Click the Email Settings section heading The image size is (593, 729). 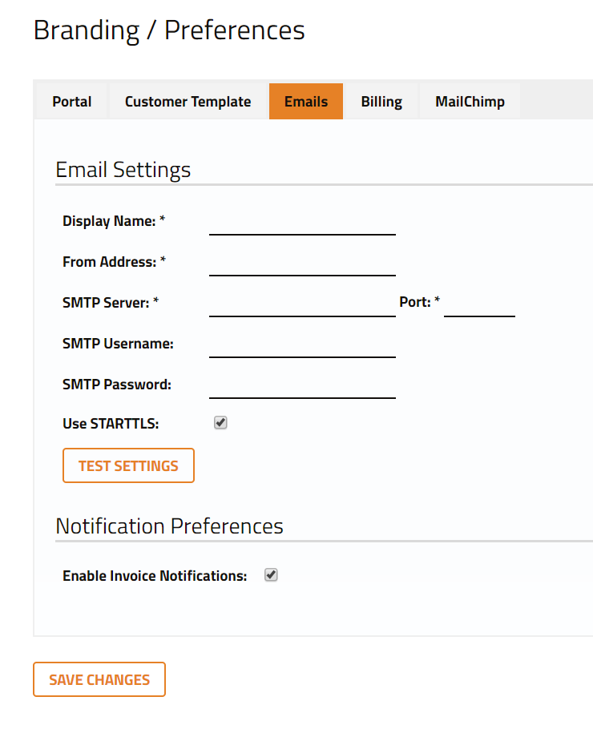click(x=123, y=170)
